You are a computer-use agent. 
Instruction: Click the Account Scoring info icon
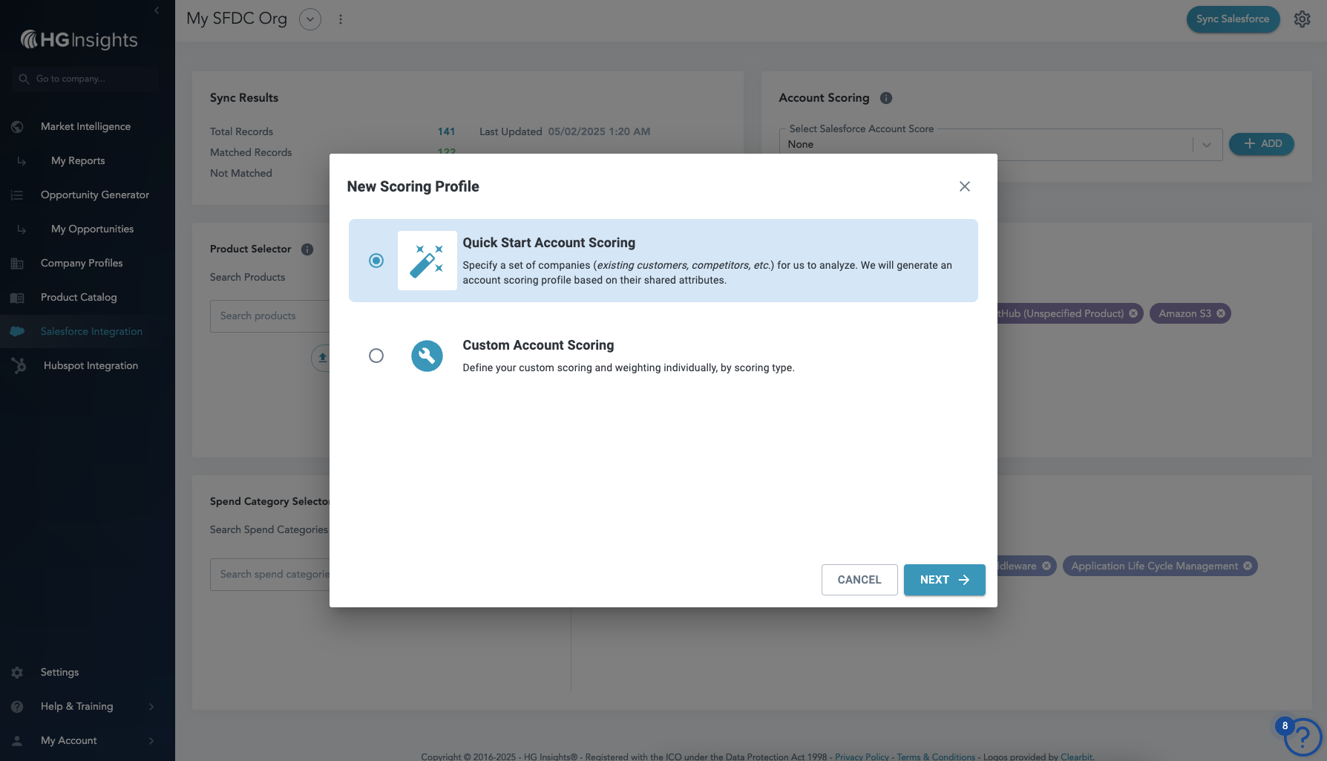[886, 98]
